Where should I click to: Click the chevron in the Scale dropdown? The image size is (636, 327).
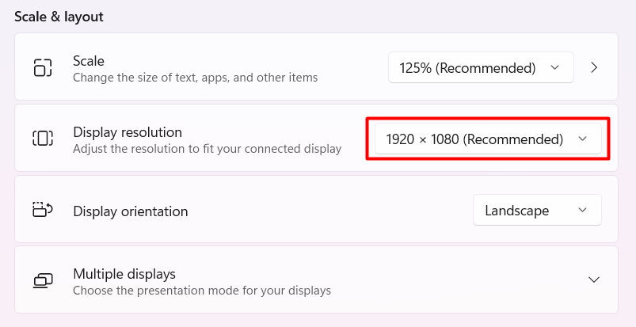point(554,67)
